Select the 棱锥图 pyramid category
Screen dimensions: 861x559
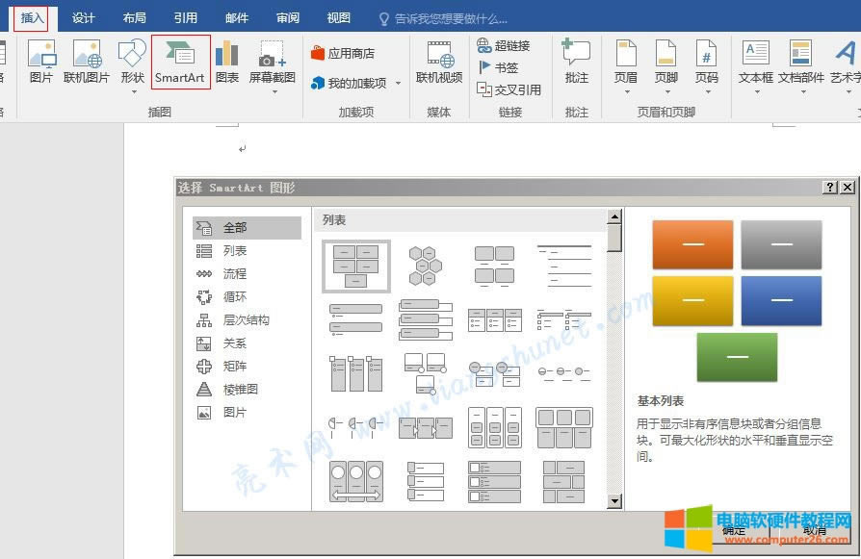(247, 390)
